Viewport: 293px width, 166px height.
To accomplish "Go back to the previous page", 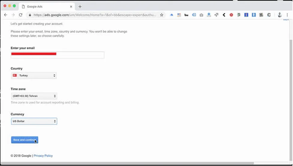I will click(x=6, y=15).
